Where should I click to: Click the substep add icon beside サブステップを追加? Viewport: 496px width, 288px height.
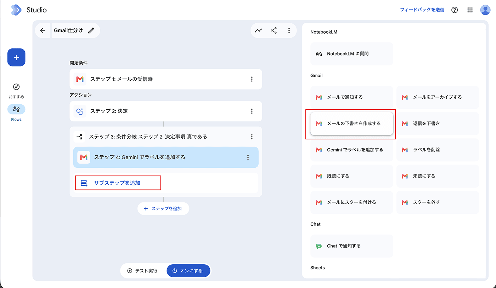[84, 183]
